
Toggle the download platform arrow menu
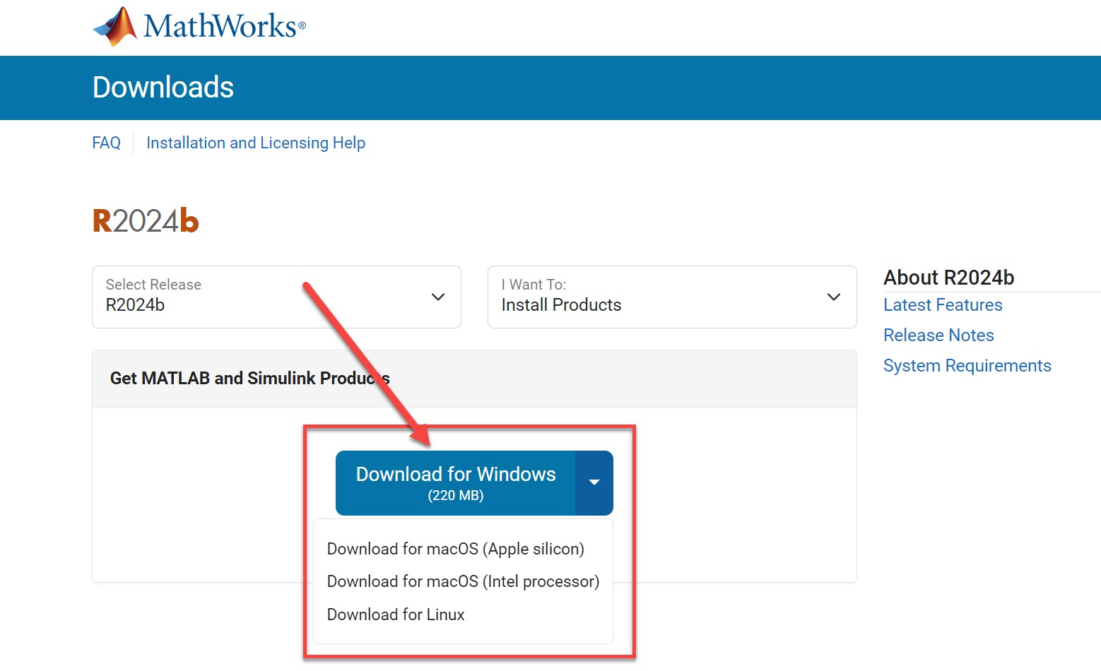[594, 483]
